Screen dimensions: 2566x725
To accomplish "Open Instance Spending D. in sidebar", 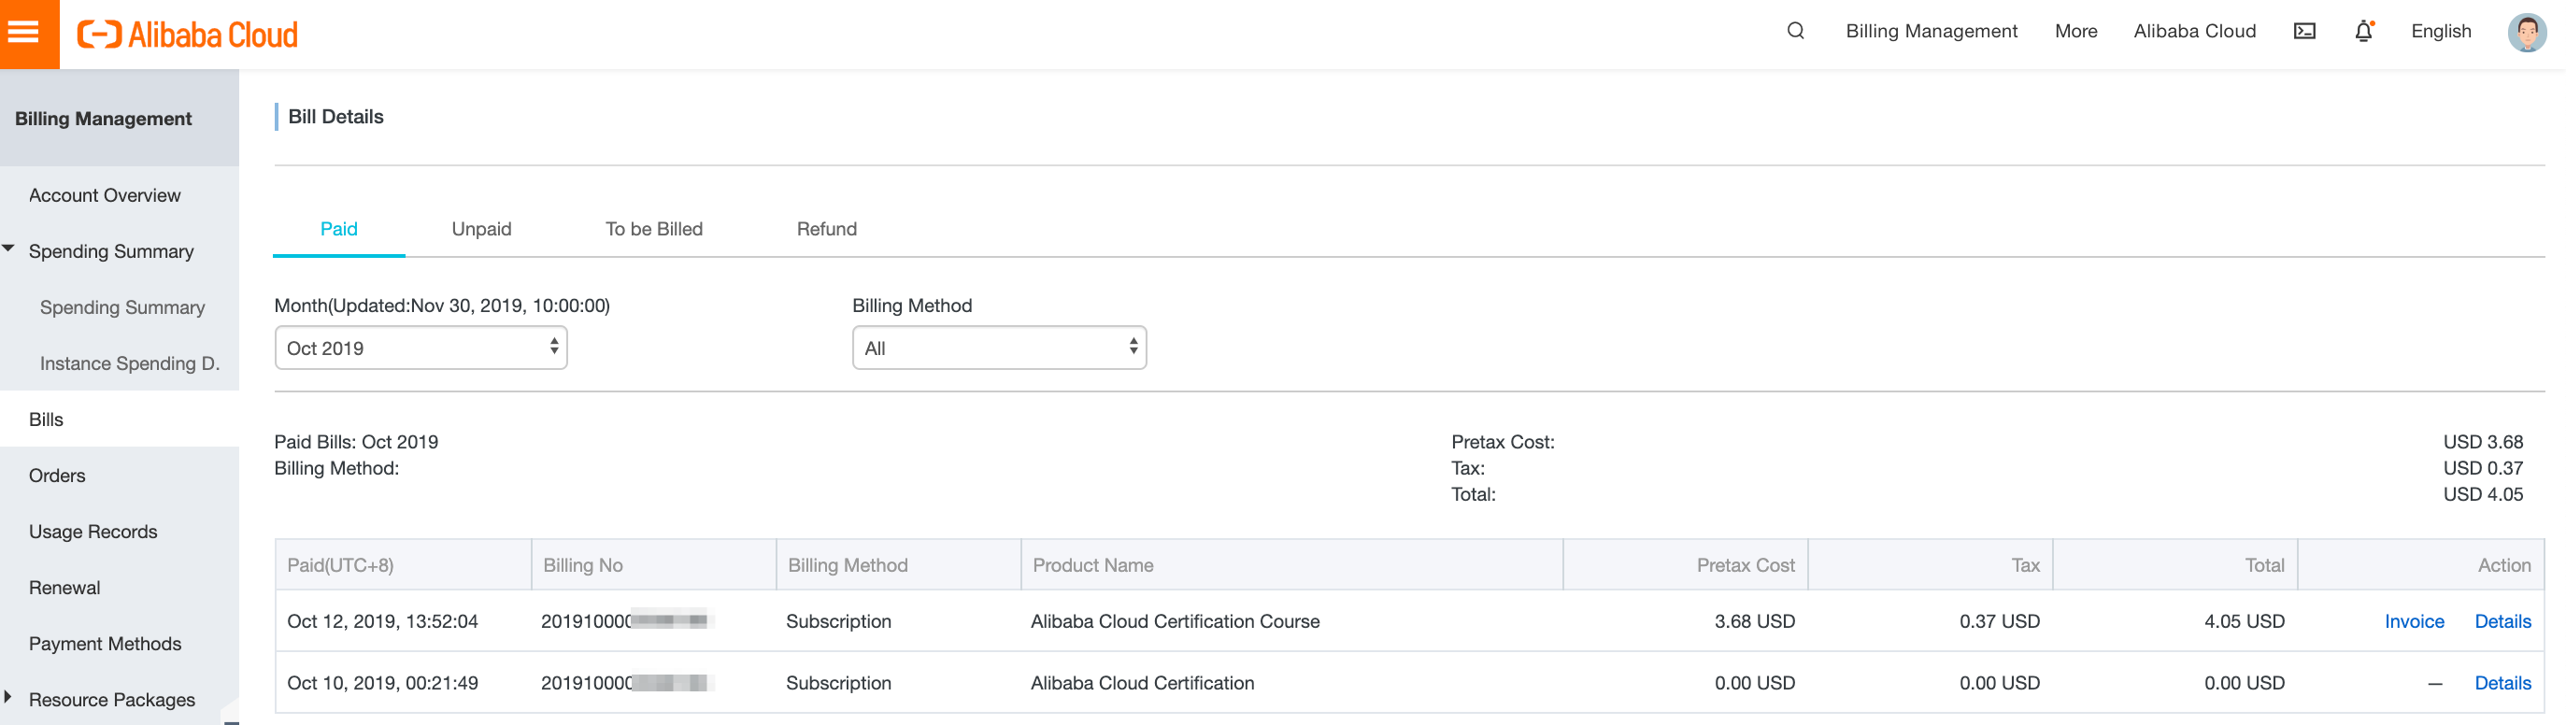I will tap(130, 363).
